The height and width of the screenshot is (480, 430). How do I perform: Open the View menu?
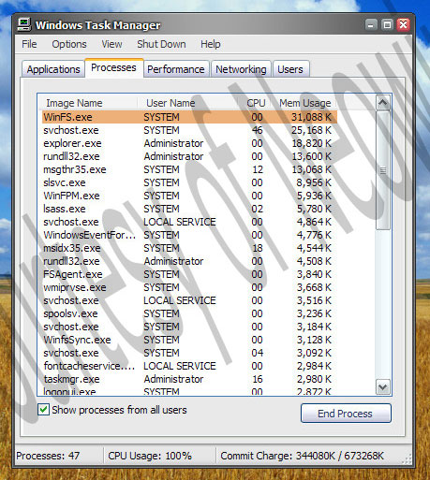point(111,44)
